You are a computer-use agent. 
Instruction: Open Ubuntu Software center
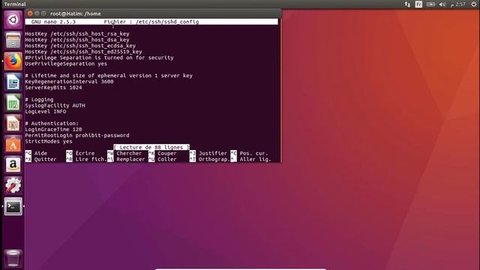coord(13,144)
